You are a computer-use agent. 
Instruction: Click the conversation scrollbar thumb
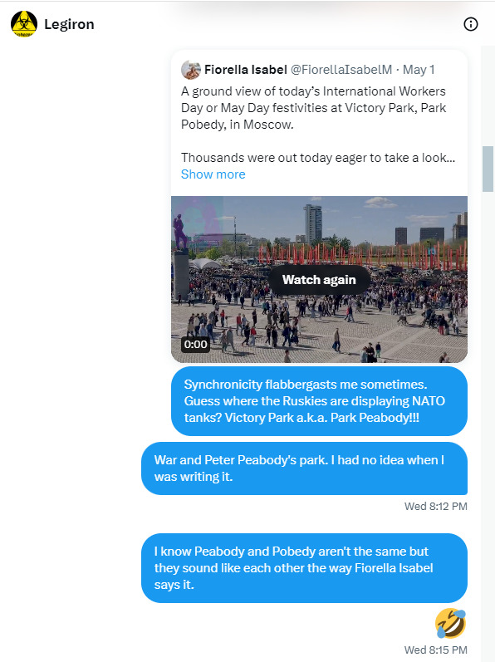(488, 169)
